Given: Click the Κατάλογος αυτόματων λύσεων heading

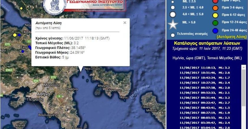Looking at the screenshot, I should click(x=207, y=43).
